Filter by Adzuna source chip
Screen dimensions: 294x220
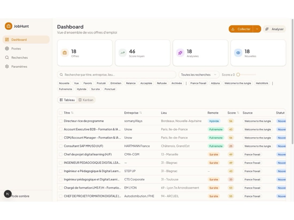[x=215, y=83]
